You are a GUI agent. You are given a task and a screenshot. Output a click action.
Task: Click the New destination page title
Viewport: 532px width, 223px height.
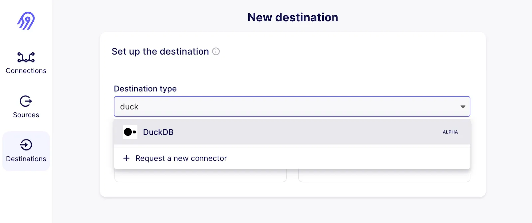(x=293, y=17)
